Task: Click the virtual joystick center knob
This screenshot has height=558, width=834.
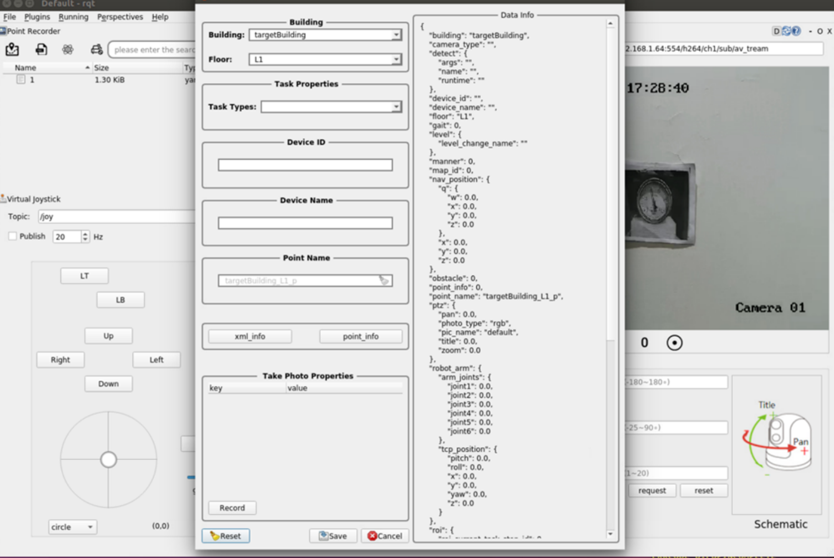Action: 109,459
